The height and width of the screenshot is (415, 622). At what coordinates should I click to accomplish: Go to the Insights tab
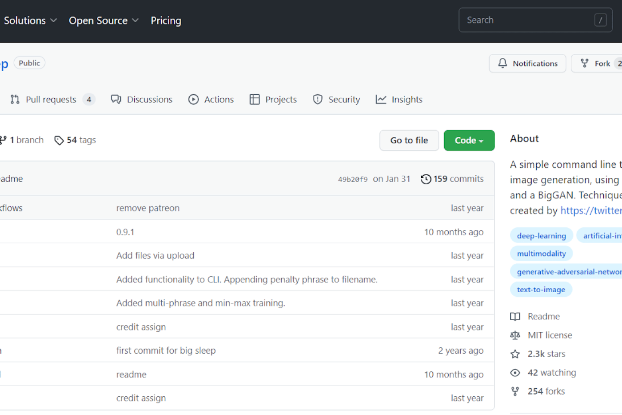coord(399,100)
